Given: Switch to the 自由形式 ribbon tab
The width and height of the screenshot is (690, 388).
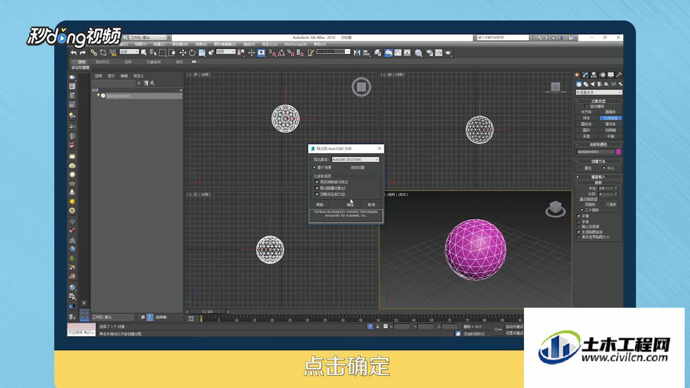Looking at the screenshot, I should [102, 62].
